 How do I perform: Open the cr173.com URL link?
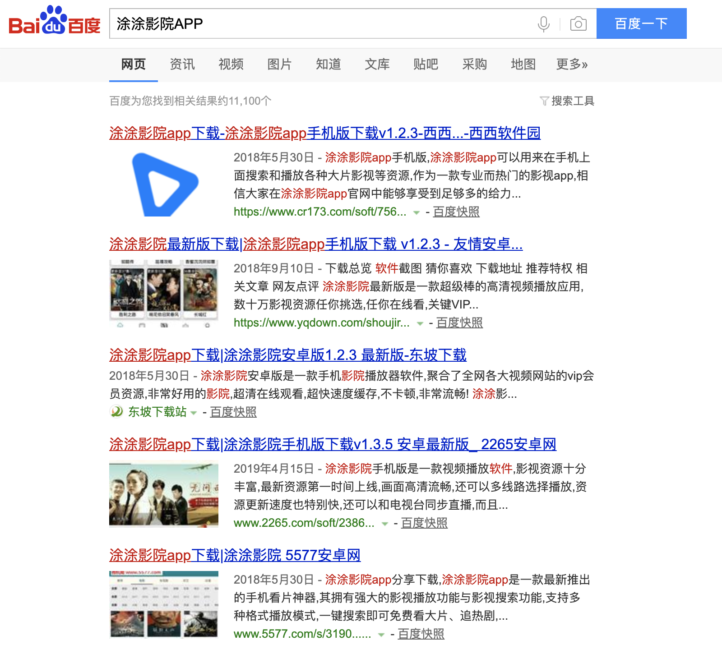pyautogui.click(x=320, y=212)
